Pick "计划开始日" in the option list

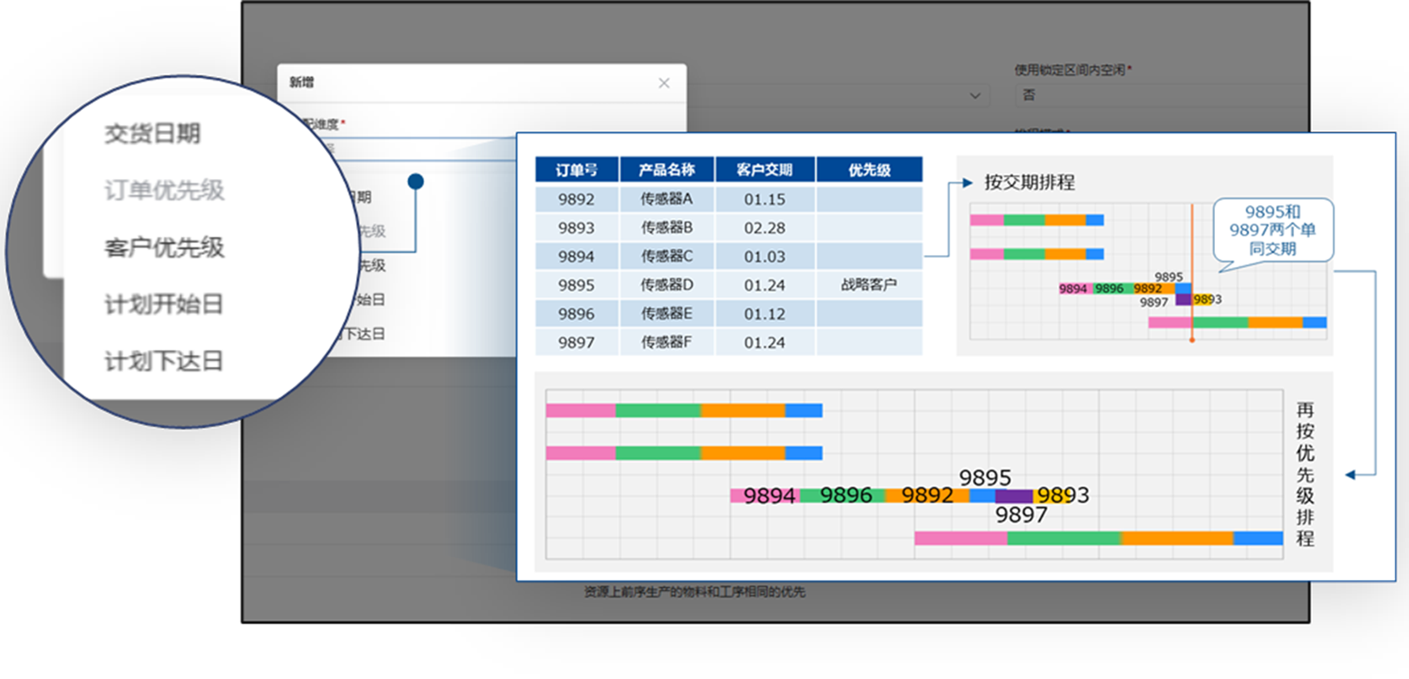[x=165, y=304]
